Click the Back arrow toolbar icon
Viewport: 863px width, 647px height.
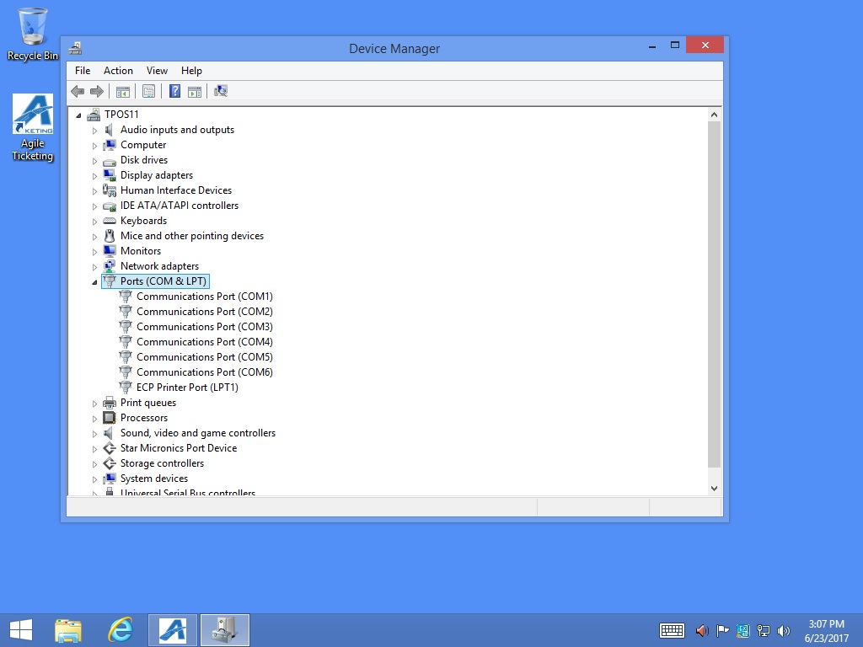78,91
